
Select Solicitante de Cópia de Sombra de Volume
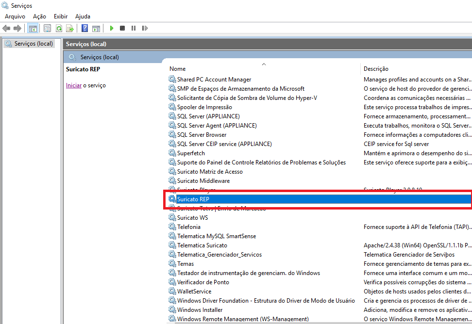coord(247,98)
